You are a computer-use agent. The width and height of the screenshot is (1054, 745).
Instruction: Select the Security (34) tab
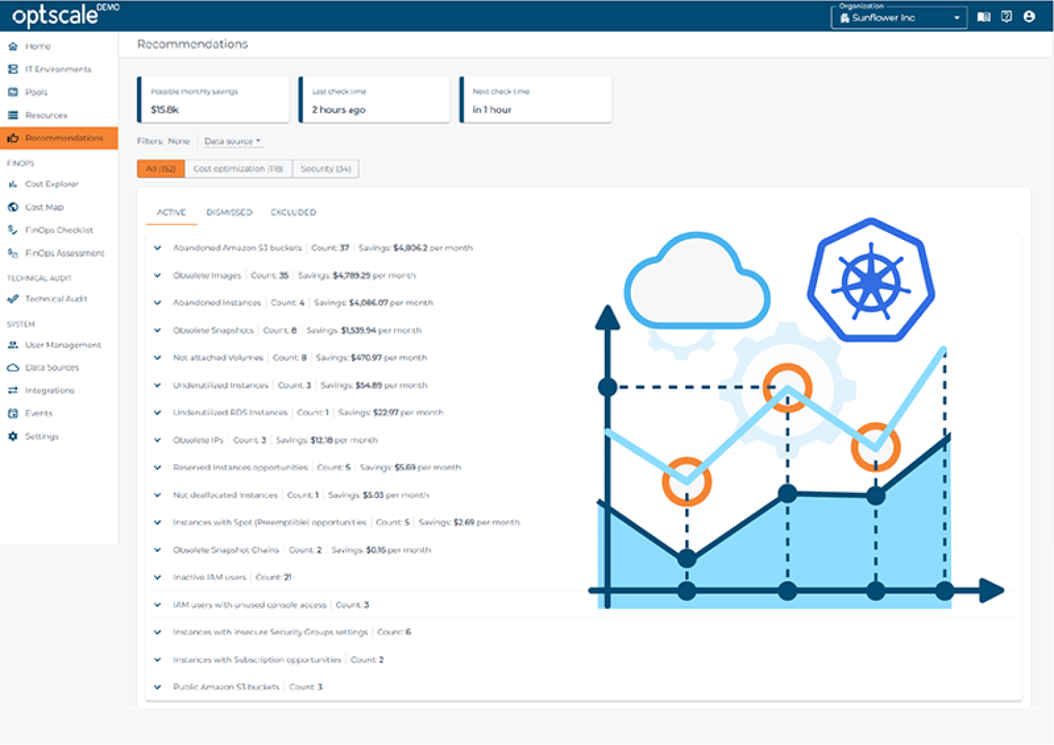(x=326, y=169)
